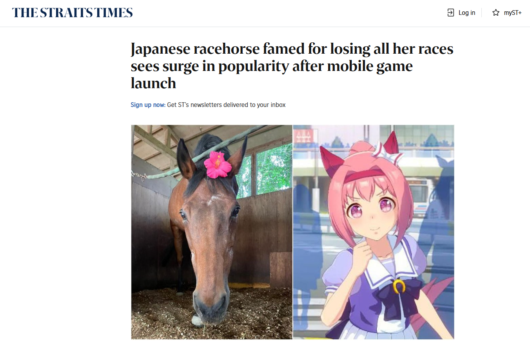Click the text 'Get ST's newsletters delivered to your inbox'
Screen dimensions: 530x346
coord(226,105)
